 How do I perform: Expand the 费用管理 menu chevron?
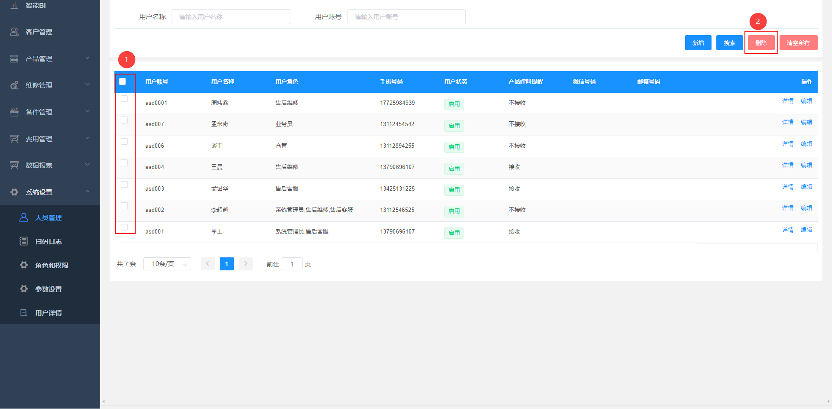(88, 138)
